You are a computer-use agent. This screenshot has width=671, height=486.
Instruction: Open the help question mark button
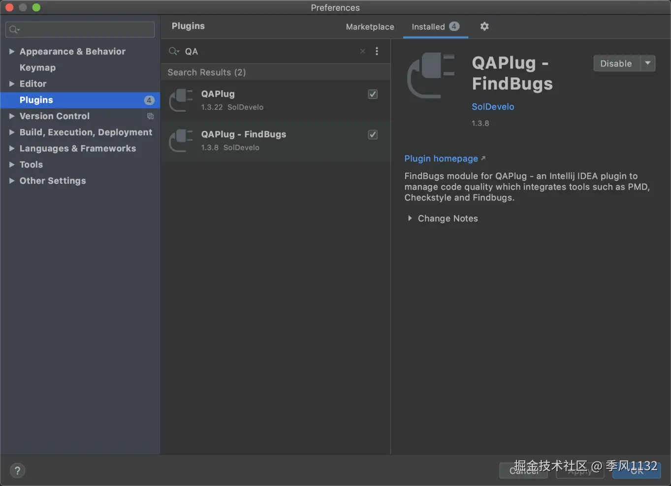click(x=17, y=470)
